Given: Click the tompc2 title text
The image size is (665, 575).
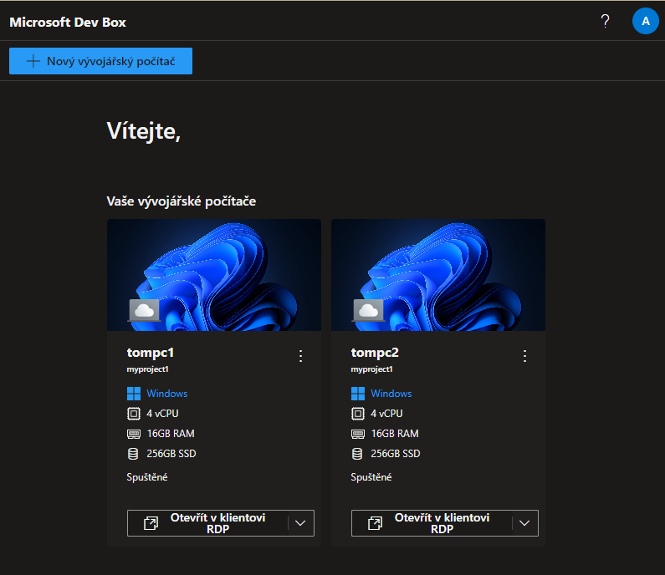Looking at the screenshot, I should click(375, 353).
